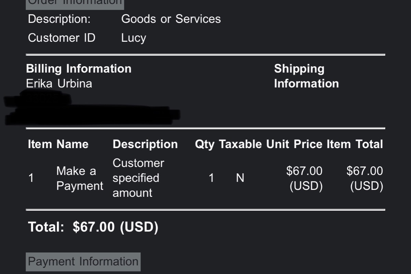Select the Billing Information heading
The width and height of the screenshot is (411, 274).
point(79,69)
